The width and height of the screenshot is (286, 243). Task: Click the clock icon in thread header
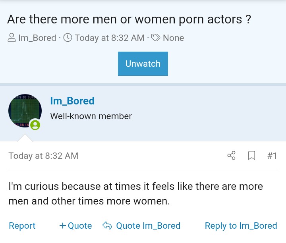(68, 38)
